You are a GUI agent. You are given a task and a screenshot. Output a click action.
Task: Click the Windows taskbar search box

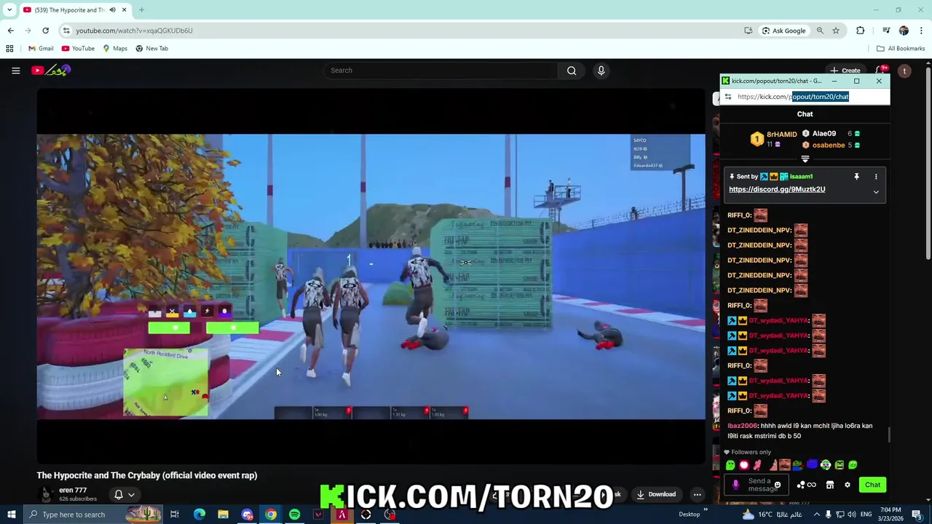pos(95,515)
